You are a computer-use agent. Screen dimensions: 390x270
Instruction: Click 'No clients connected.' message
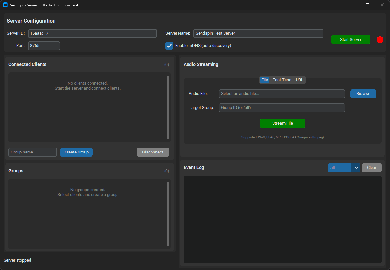88,83
